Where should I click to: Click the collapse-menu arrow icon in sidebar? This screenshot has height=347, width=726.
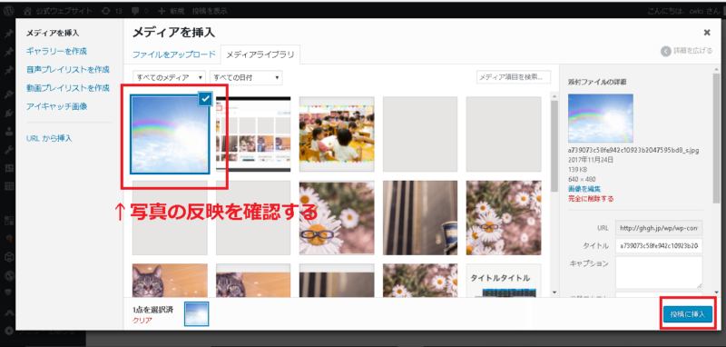pos(8,332)
